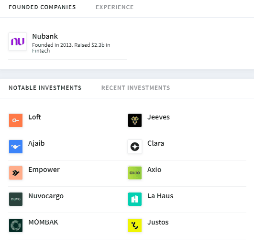254x246 pixels.
Task: Visit the Jeeves company name link
Action: [159, 117]
